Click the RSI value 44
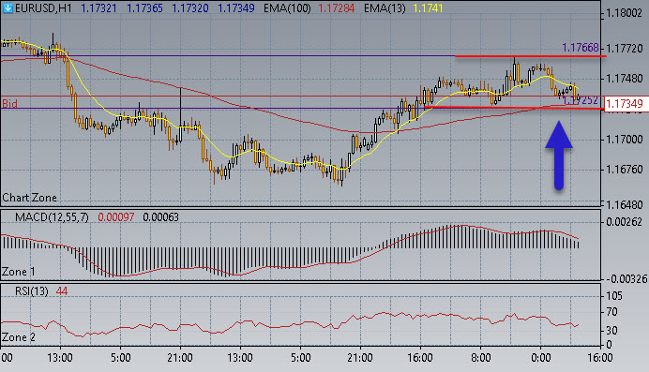Screen dimensions: 649x372 pos(62,291)
